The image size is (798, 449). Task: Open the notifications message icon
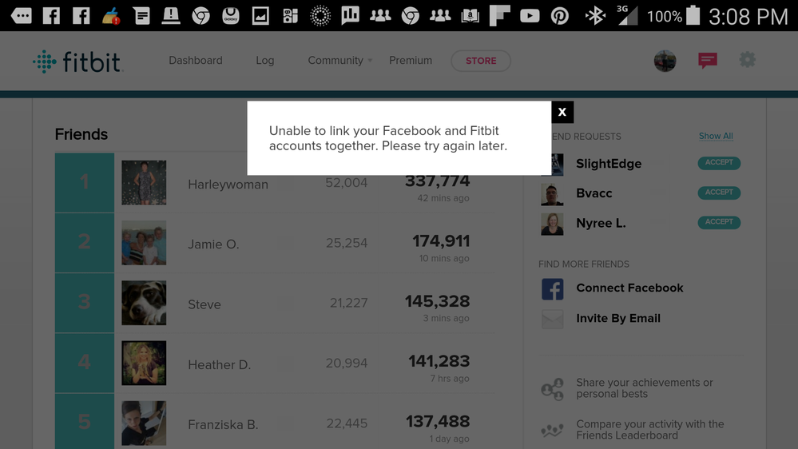[x=708, y=61]
